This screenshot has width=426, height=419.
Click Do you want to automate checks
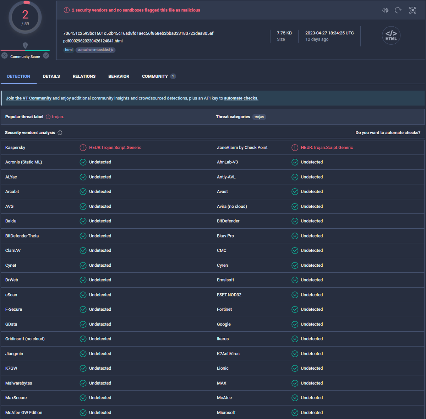click(388, 133)
